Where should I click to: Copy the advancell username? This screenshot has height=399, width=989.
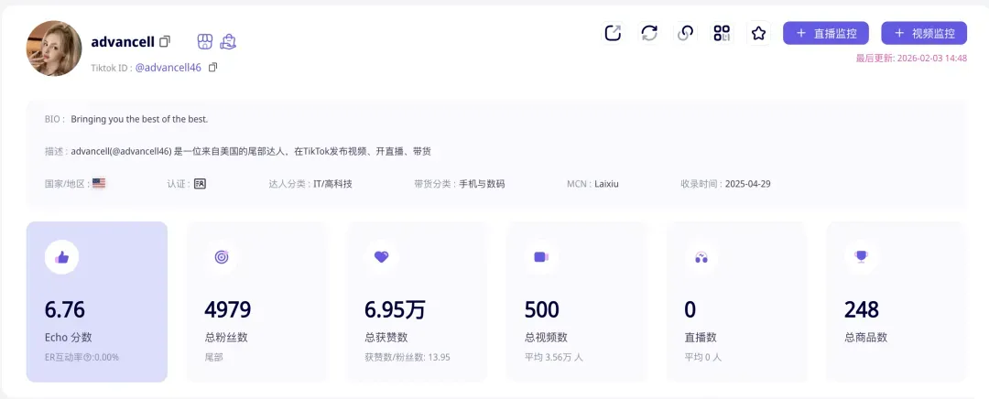pos(165,41)
